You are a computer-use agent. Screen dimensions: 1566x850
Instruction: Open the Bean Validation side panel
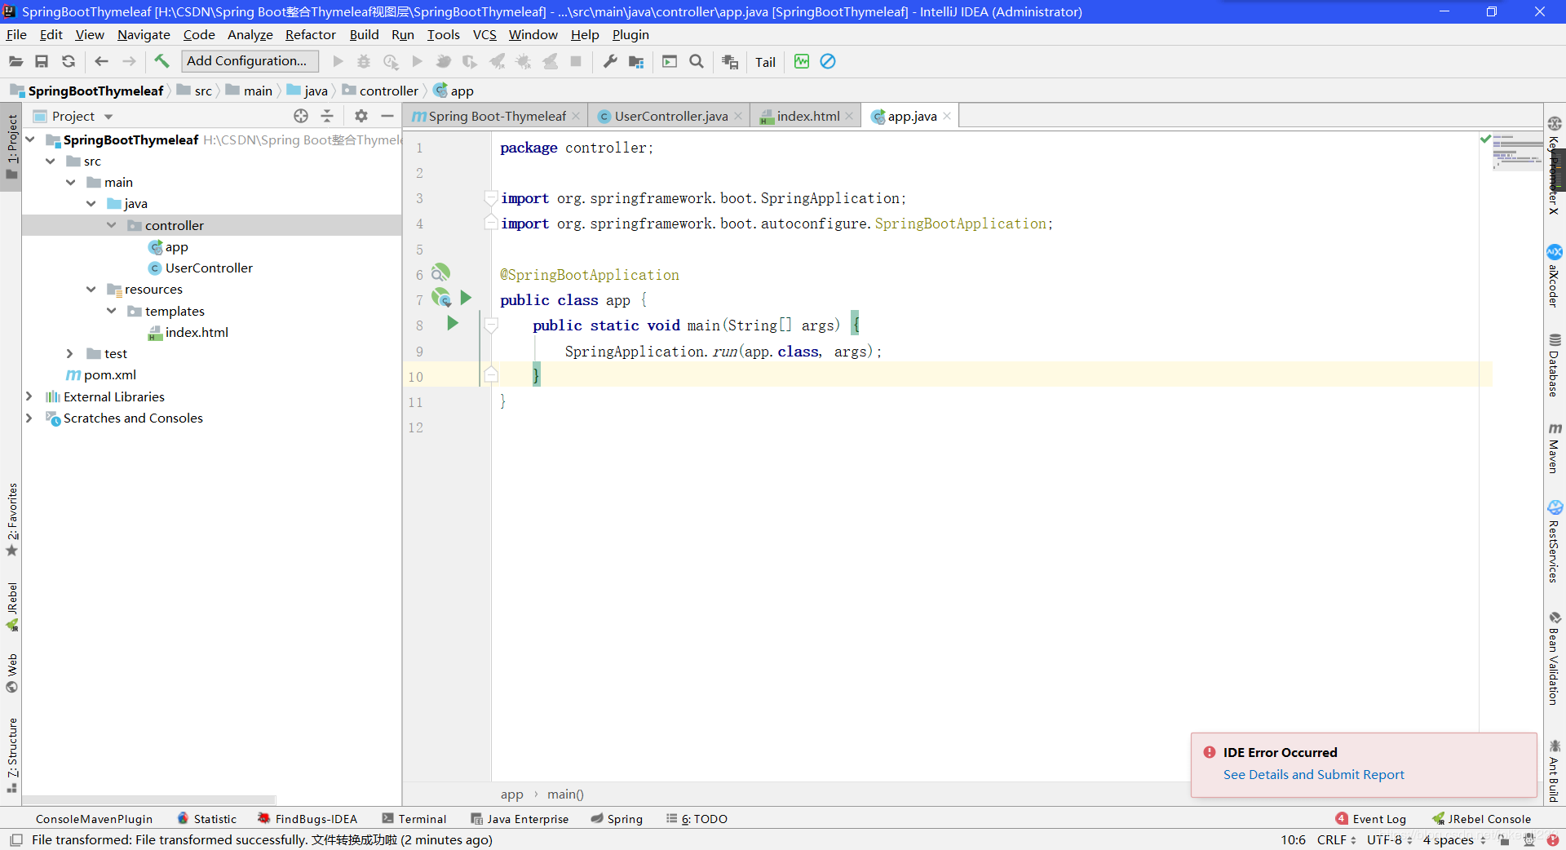click(x=1555, y=657)
